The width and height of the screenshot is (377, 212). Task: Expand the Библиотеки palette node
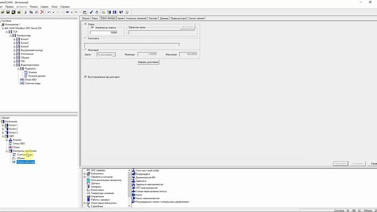85,174
